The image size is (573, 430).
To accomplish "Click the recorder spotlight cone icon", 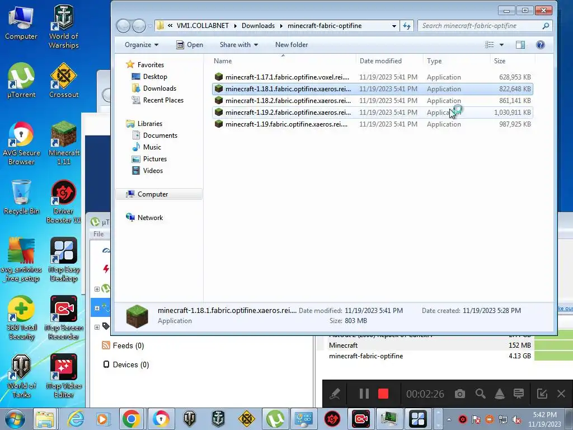I will 500,394.
